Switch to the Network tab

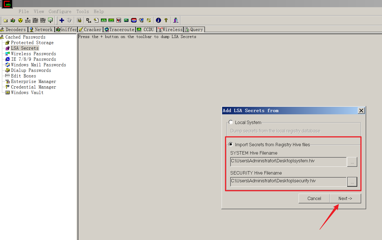41,29
